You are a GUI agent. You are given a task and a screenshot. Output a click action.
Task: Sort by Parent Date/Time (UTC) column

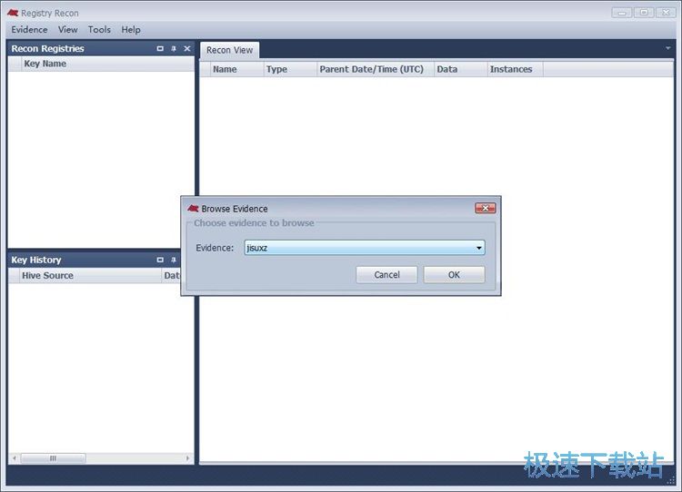[x=376, y=70]
